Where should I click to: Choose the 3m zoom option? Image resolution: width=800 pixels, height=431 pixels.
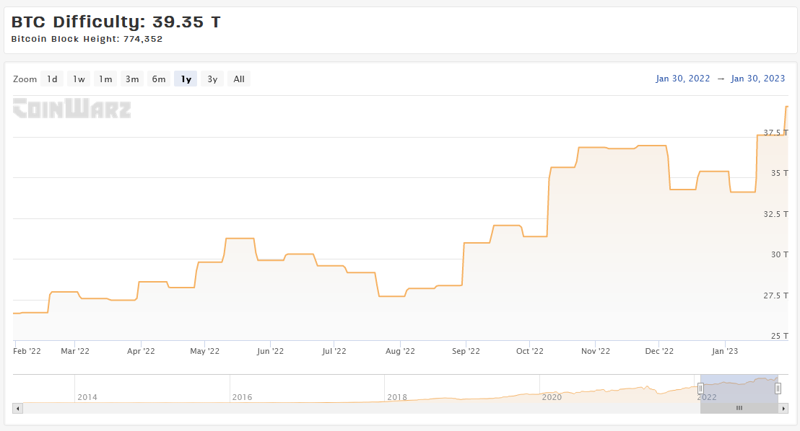[132, 79]
